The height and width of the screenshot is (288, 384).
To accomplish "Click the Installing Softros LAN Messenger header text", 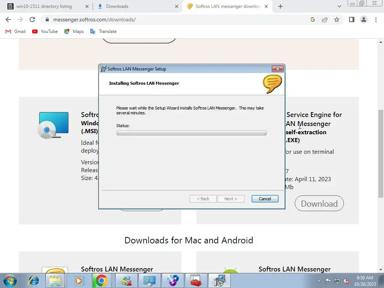I will pos(144,83).
